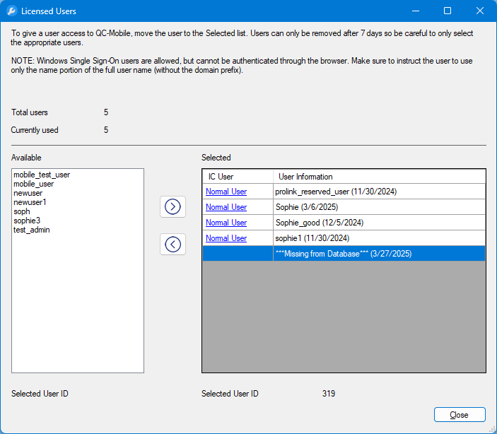This screenshot has width=497, height=434.
Task: Select mobile_user in the Available list
Action: [x=34, y=184]
